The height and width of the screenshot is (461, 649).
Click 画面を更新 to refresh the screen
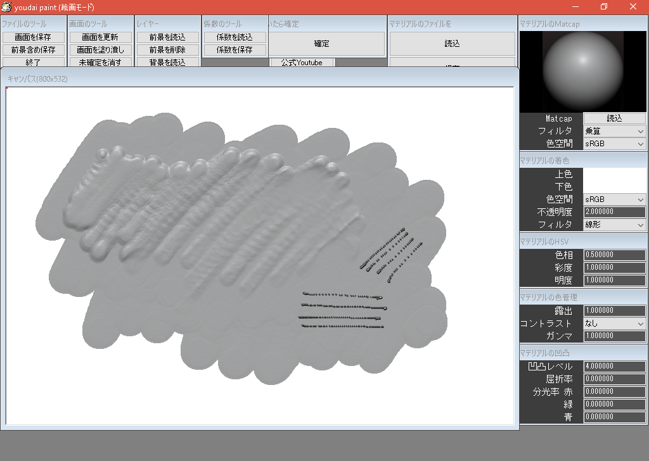click(x=101, y=37)
